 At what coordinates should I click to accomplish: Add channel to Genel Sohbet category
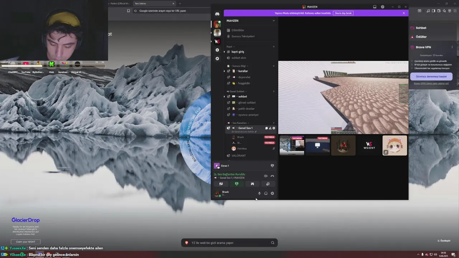click(274, 91)
